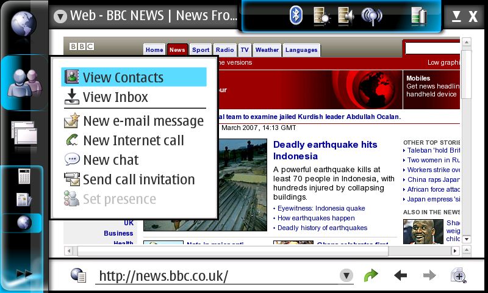
Task: Open the UK section link
Action: point(129,223)
